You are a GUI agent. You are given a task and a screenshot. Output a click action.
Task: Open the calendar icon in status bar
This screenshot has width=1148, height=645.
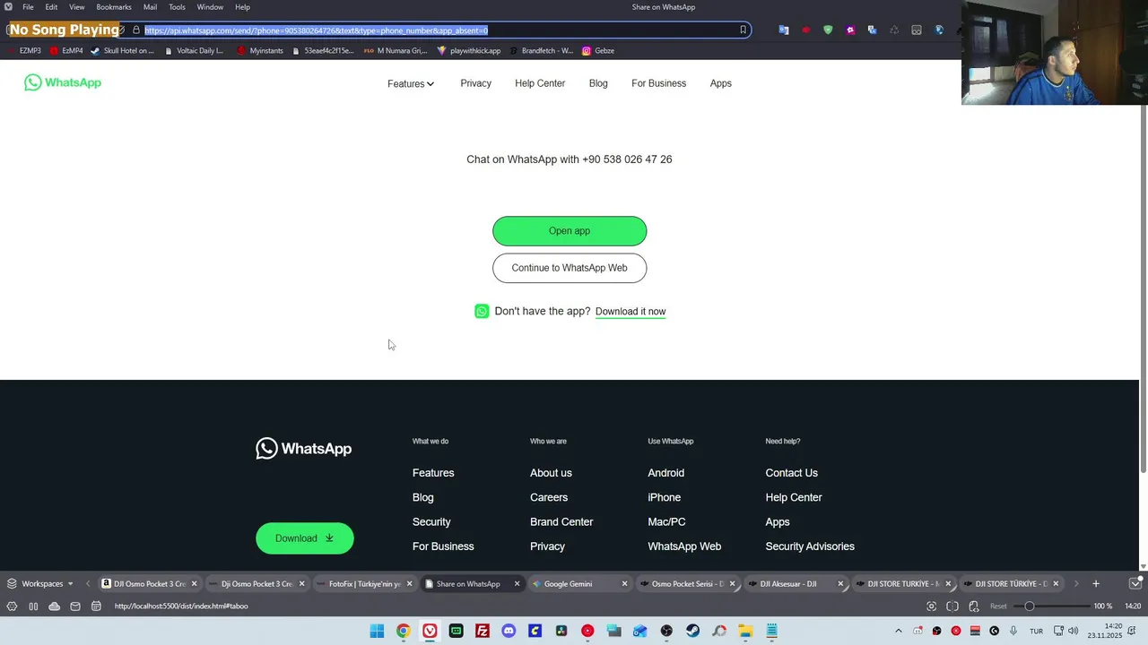coord(96,606)
